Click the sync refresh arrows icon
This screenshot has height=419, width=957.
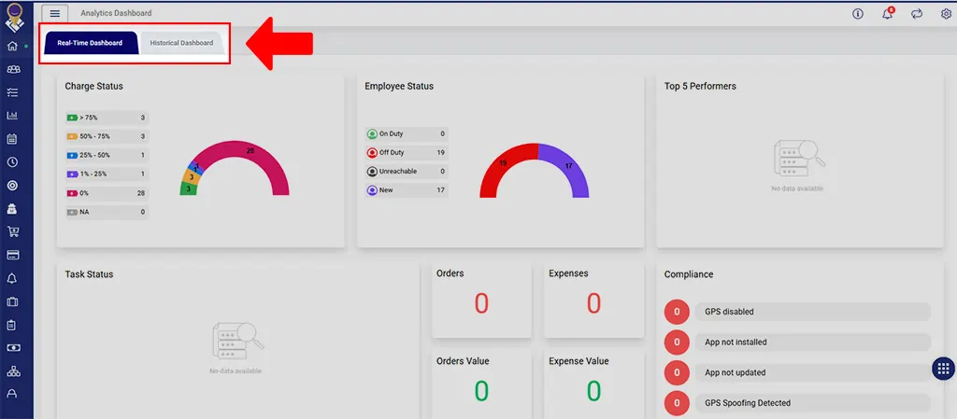point(917,13)
